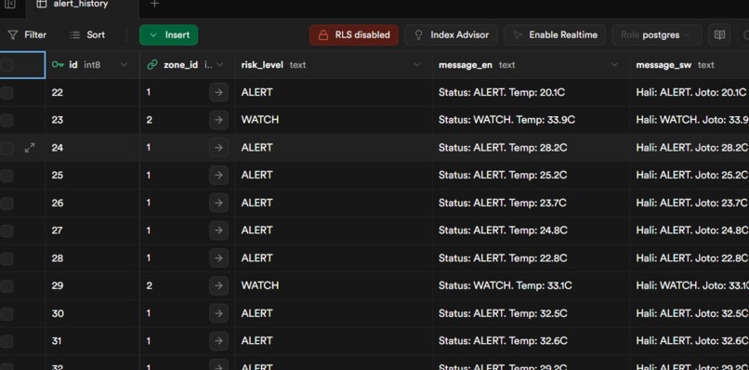The image size is (749, 370).
Task: Select the checkbox for row 28
Action: [x=7, y=258]
